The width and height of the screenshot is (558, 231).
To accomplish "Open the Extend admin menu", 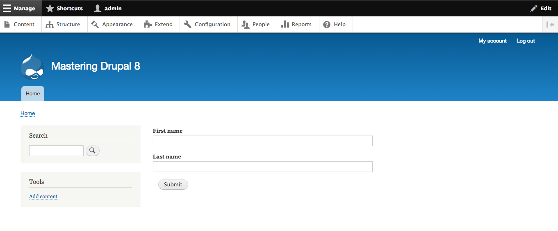I will click(x=160, y=25).
